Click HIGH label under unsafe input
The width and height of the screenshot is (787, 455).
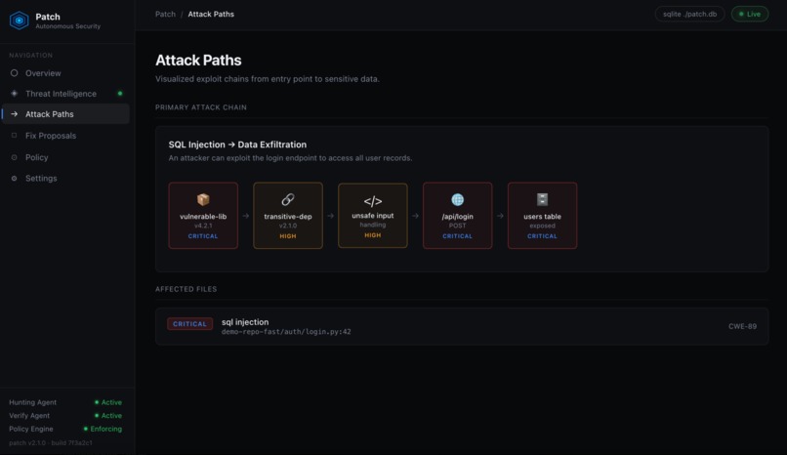click(x=373, y=235)
